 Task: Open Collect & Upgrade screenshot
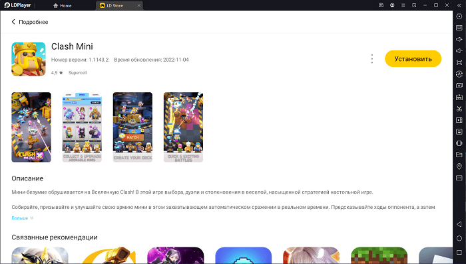[x=82, y=127]
